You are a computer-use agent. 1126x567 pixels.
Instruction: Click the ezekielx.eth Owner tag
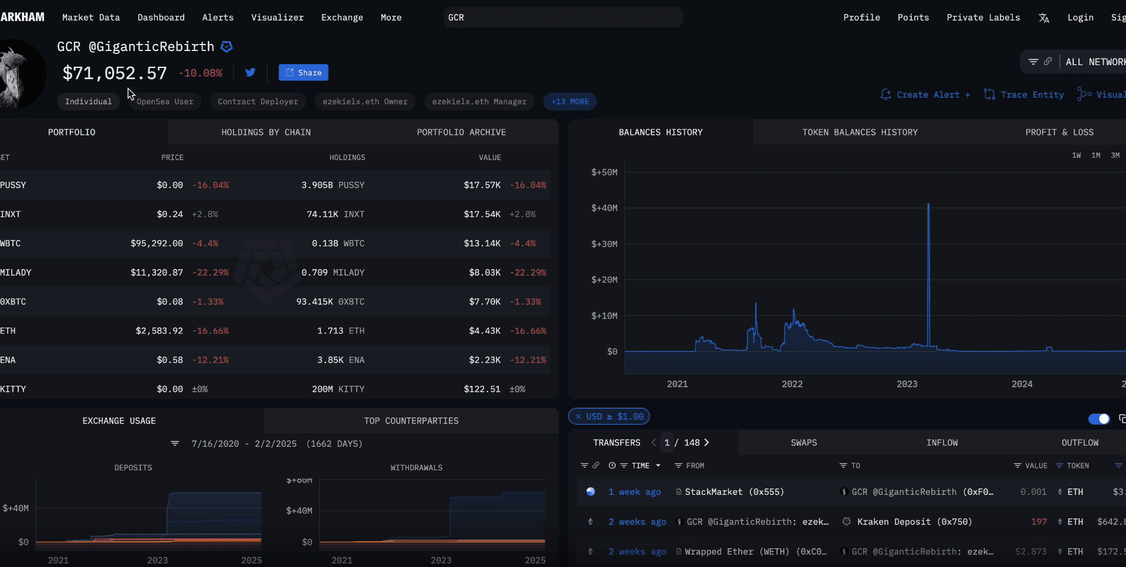pyautogui.click(x=365, y=101)
